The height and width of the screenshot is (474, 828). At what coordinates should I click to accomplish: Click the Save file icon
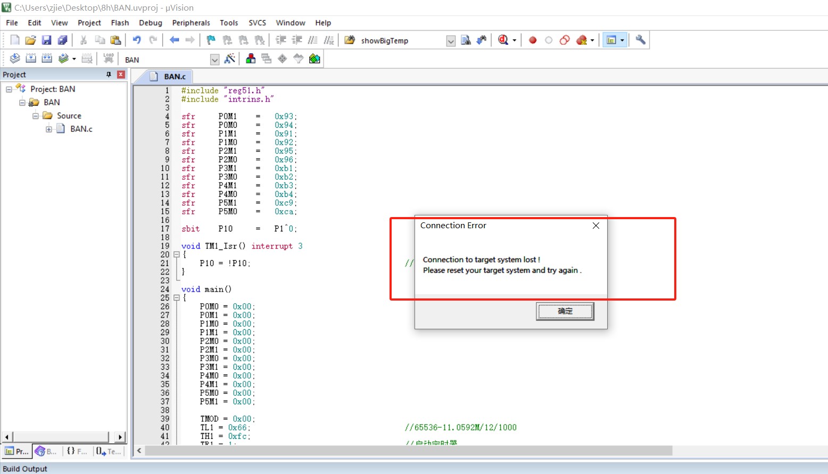(46, 40)
